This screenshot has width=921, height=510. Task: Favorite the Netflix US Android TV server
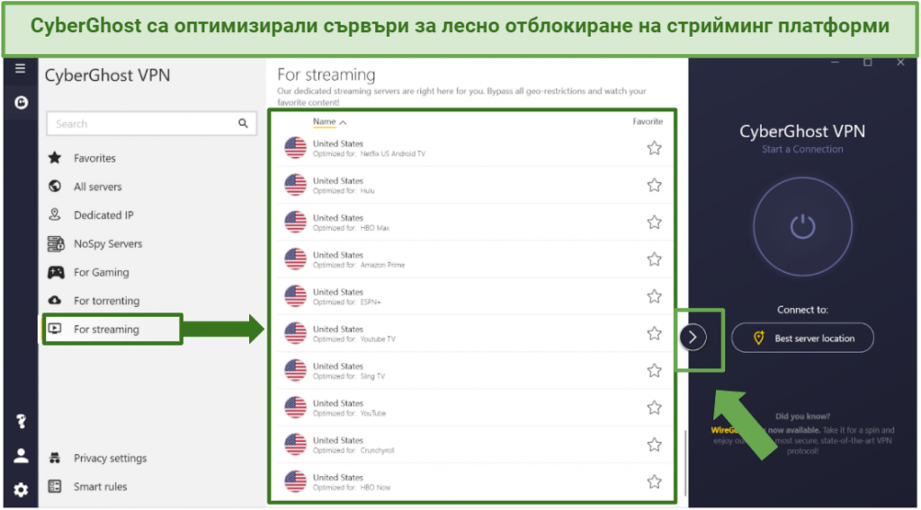point(655,148)
